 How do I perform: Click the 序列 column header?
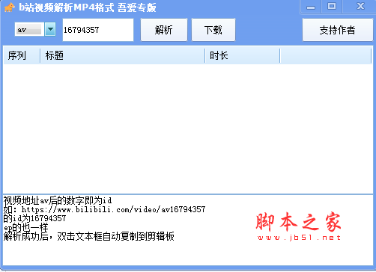coord(22,55)
